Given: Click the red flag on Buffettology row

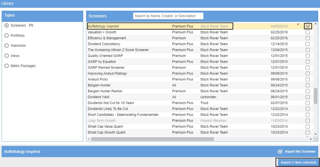Looking at the screenshot, I should click(298, 25).
